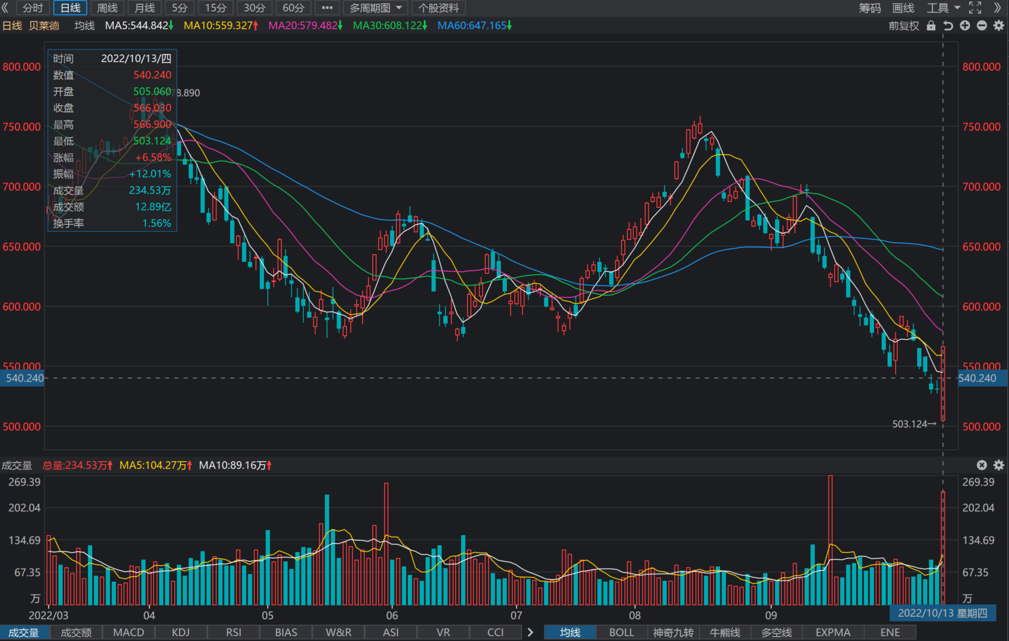Open volume panel settings gear

click(999, 465)
